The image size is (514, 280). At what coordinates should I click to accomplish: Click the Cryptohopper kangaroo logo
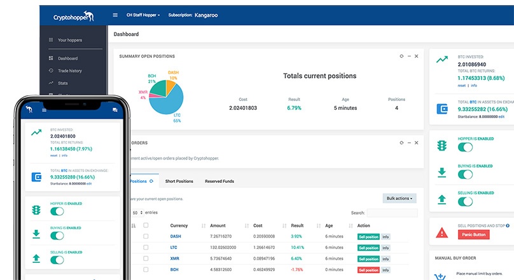74,16
